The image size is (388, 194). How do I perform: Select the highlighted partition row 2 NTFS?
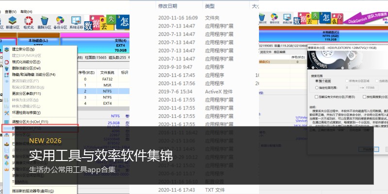click(103, 91)
